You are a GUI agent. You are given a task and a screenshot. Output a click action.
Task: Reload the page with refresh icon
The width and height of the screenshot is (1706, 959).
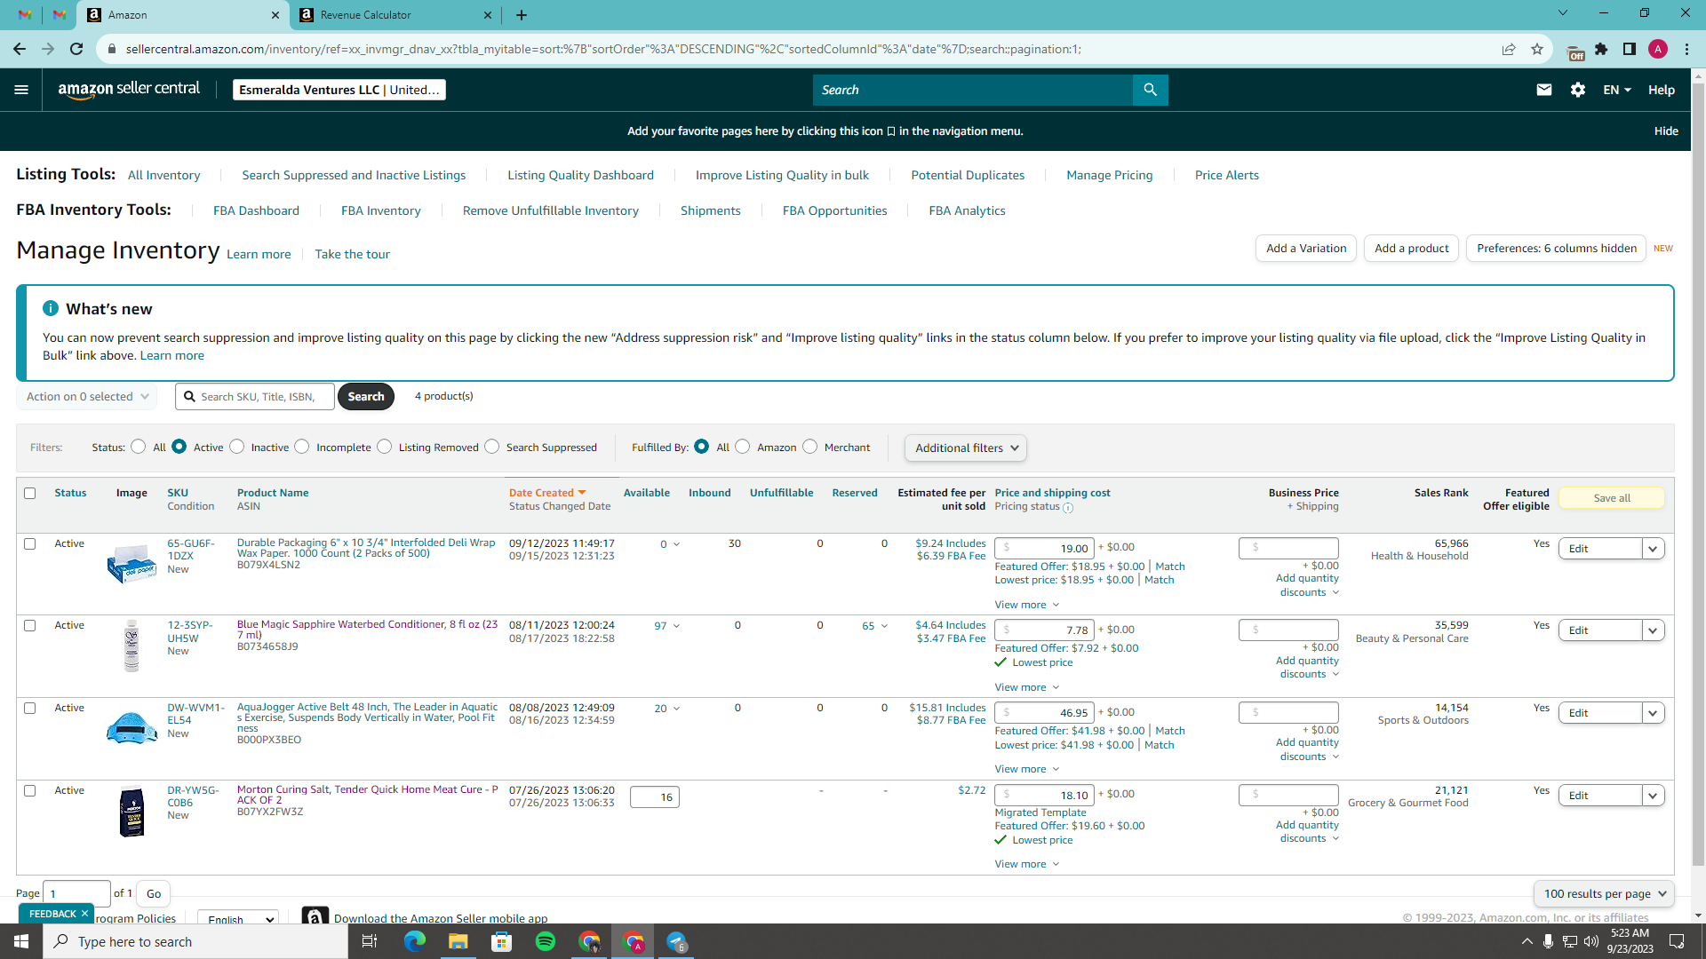77,49
